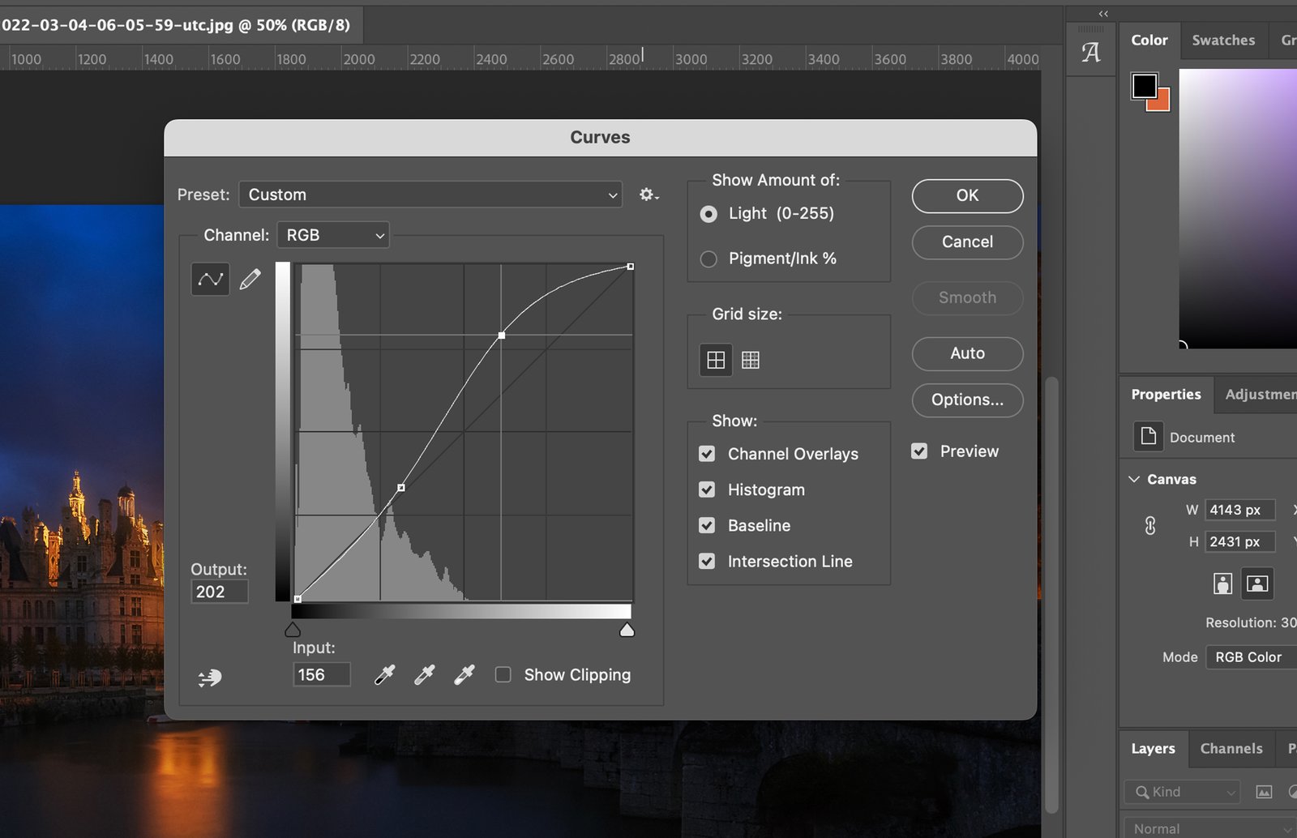Pick the white point eyedropper
This screenshot has height=838, width=1297.
(x=464, y=675)
